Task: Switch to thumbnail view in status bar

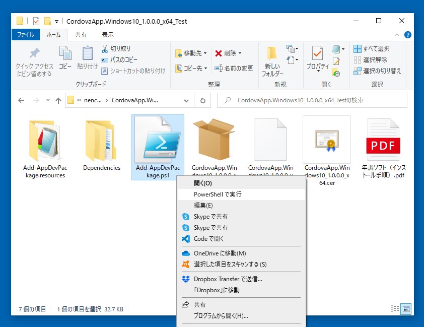Action: pos(407,308)
